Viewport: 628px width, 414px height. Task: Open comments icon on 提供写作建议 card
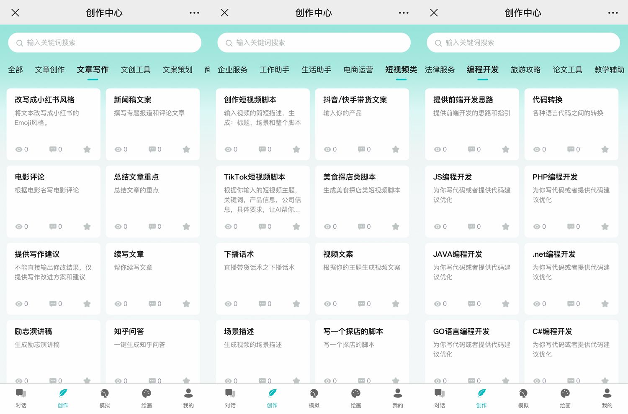pos(53,304)
